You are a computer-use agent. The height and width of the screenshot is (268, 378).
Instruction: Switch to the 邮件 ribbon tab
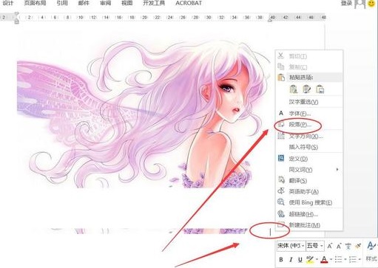pos(84,3)
